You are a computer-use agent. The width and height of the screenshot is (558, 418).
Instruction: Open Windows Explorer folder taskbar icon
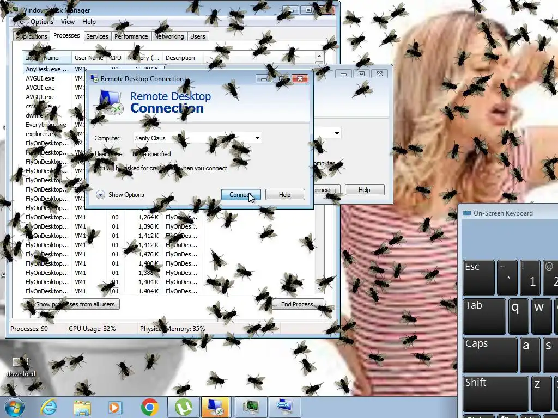(82, 408)
